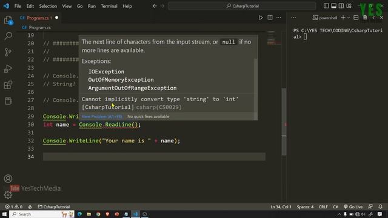Screen dimensions: 388x218
Task: Maximize the terminal panel with the chevron
Action: tap(373, 18)
